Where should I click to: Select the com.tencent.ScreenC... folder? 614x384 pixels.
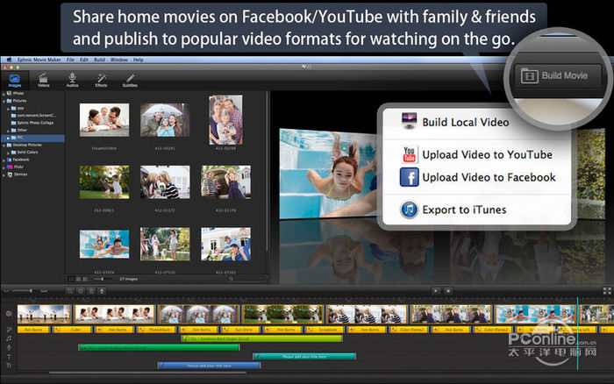pos(33,116)
